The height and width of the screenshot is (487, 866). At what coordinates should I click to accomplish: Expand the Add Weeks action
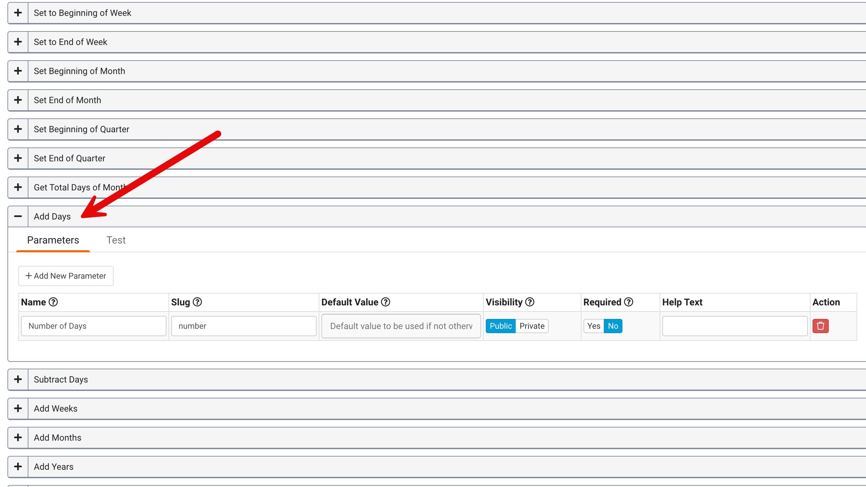pos(17,409)
